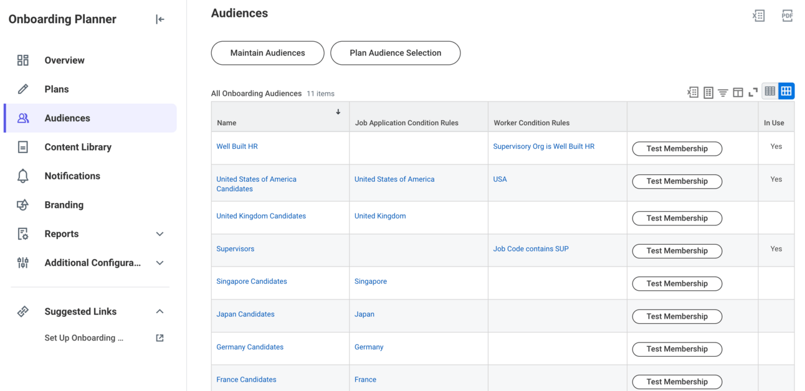The image size is (805, 391).
Task: Open United States of America job application rule
Action: coord(394,179)
